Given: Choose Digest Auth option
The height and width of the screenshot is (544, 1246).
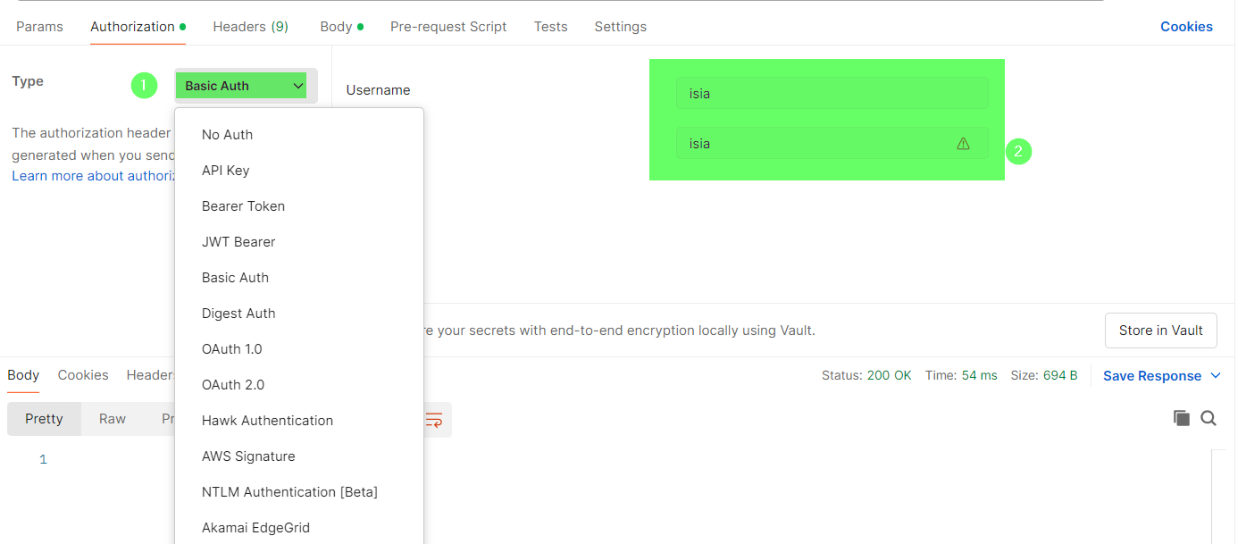Looking at the screenshot, I should tap(238, 314).
